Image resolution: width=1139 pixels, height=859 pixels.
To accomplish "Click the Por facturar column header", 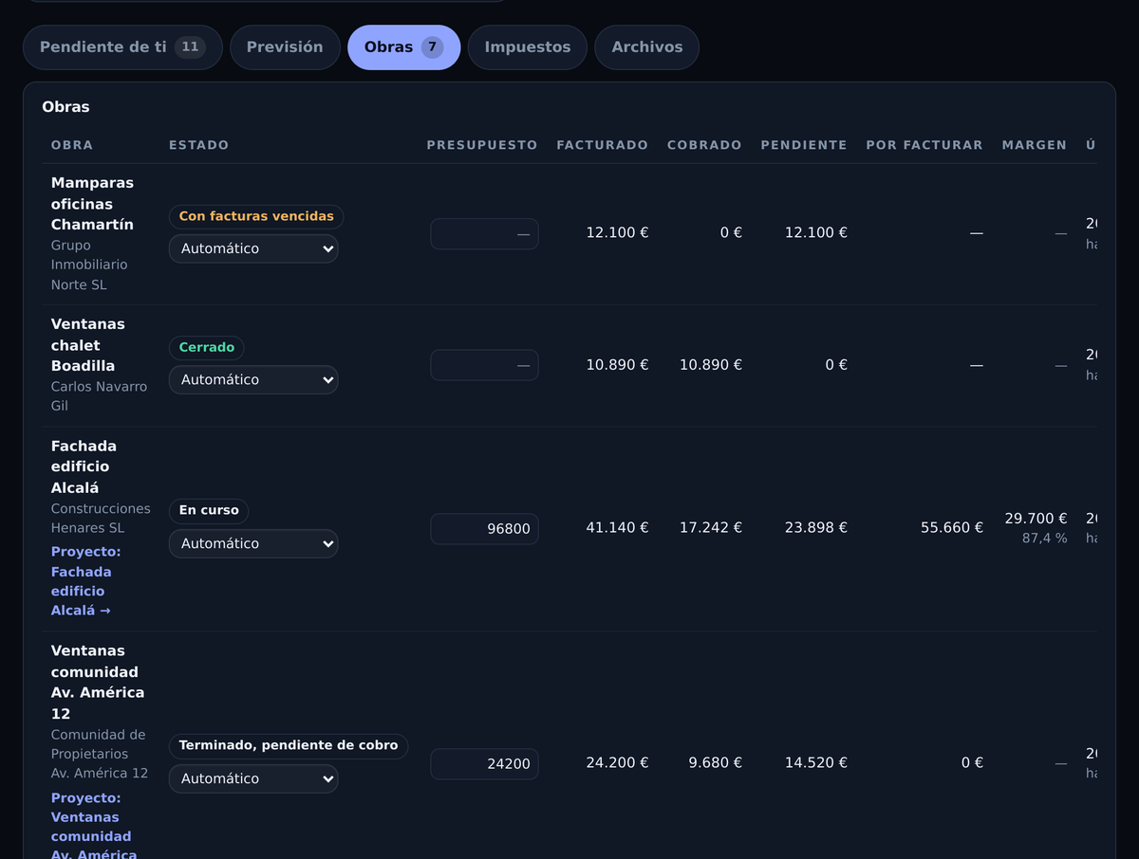I will (x=924, y=145).
